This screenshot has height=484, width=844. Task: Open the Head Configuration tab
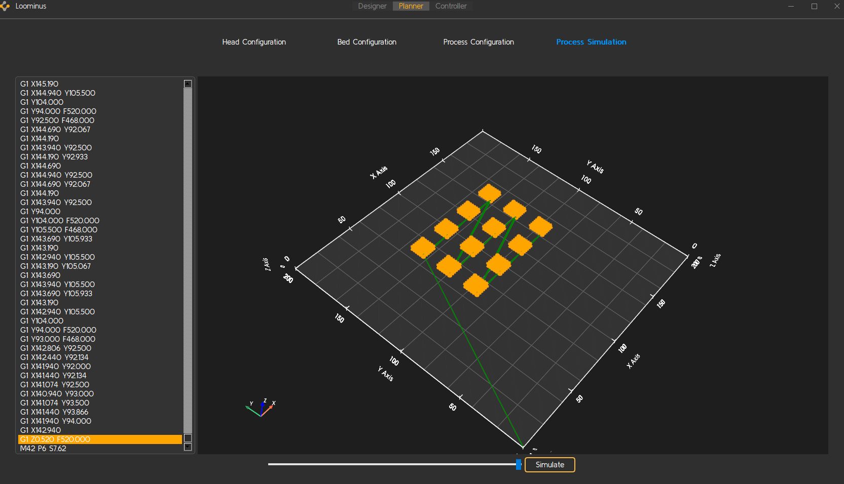click(x=254, y=42)
